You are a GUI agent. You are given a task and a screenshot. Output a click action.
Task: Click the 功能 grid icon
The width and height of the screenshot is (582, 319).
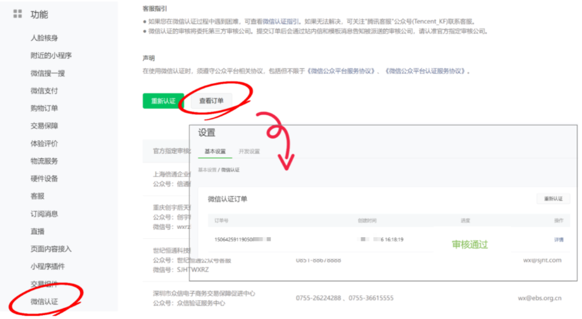coord(17,14)
